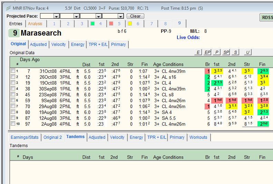Open the lower Energy tab
Image resolution: width=273 pixels, height=184 pixels.
[x=136, y=137]
